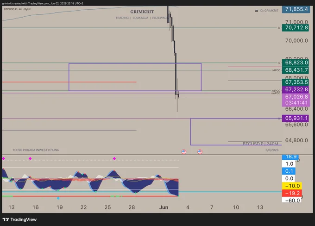Viewport: 315px width, 226px height.
Task: Click the D label beside 68,823.0
Action: point(279,63)
